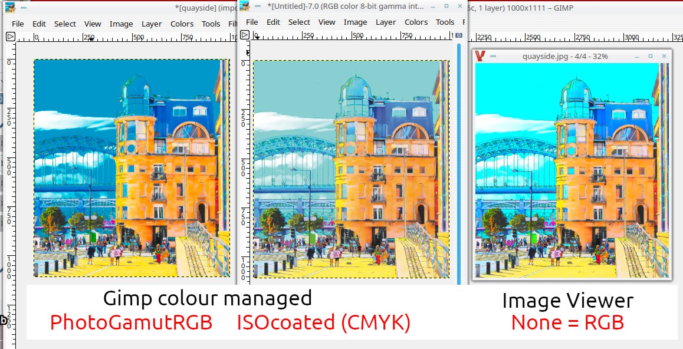The image size is (683, 349).
Task: Open Image menu in the Untitled GIMP window
Action: click(x=356, y=22)
